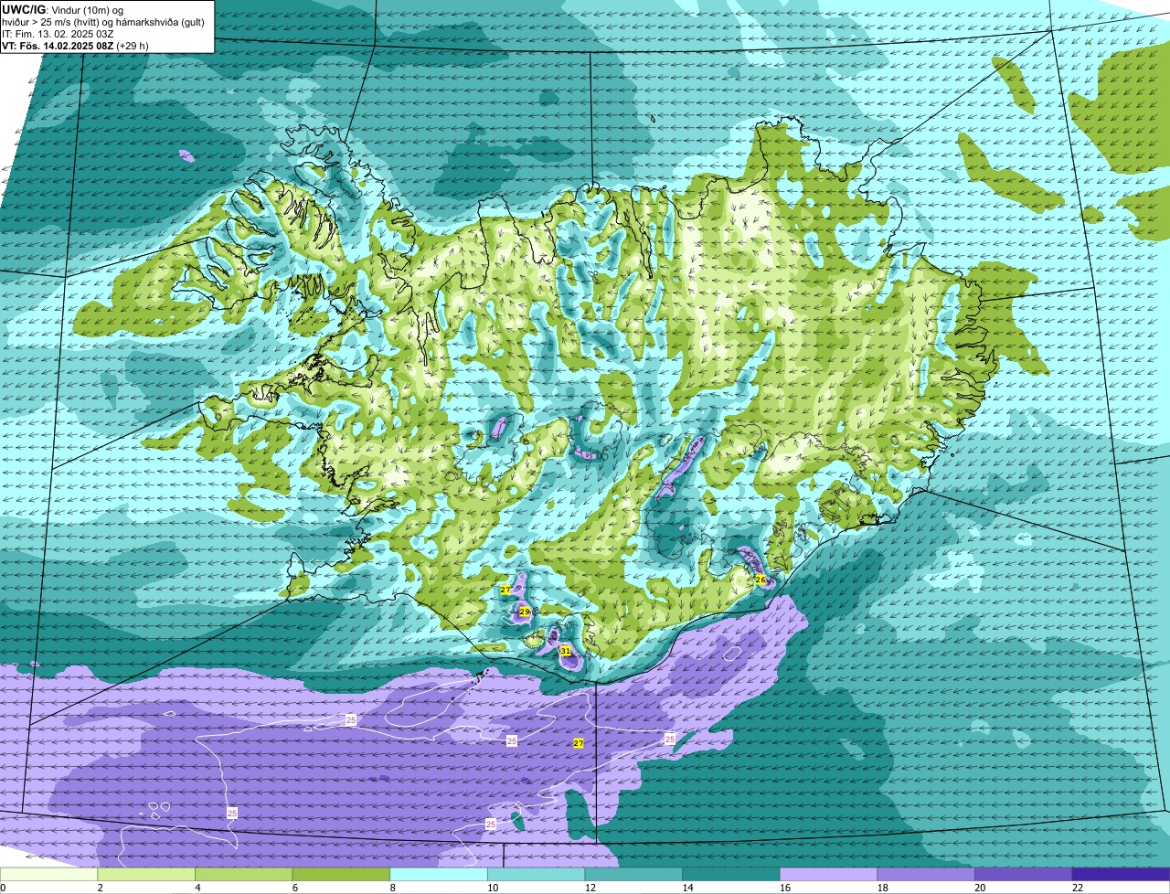Viewport: 1170px width, 894px height.
Task: Click the 0–2 m/s palest legend swatch
Action: click(x=49, y=874)
